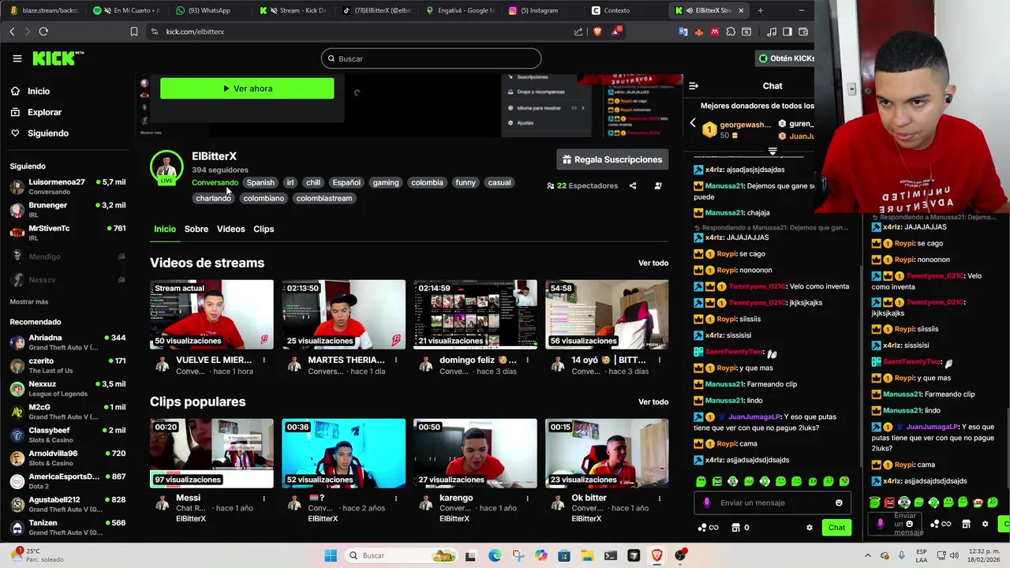The height and width of the screenshot is (568, 1010).
Task: Switch to the Sobre tab
Action: click(196, 229)
